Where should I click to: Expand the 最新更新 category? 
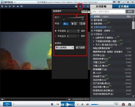(x=92, y=24)
